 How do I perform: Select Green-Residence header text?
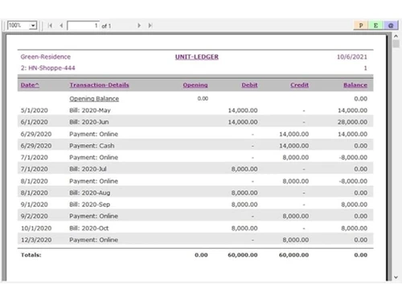coord(46,56)
